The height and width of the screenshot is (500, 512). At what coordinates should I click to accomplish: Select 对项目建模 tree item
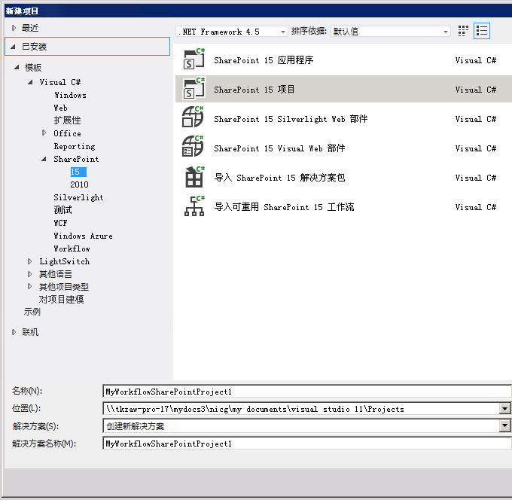coord(62,299)
